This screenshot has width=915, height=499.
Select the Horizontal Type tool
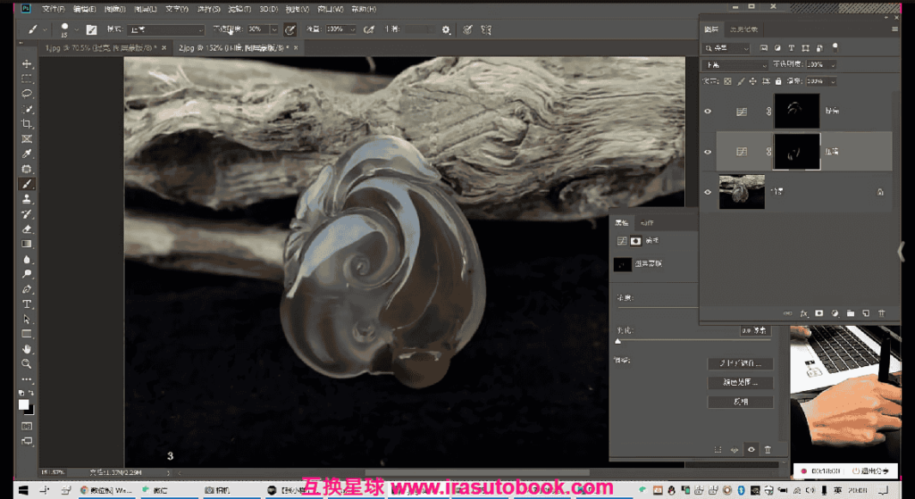26,304
